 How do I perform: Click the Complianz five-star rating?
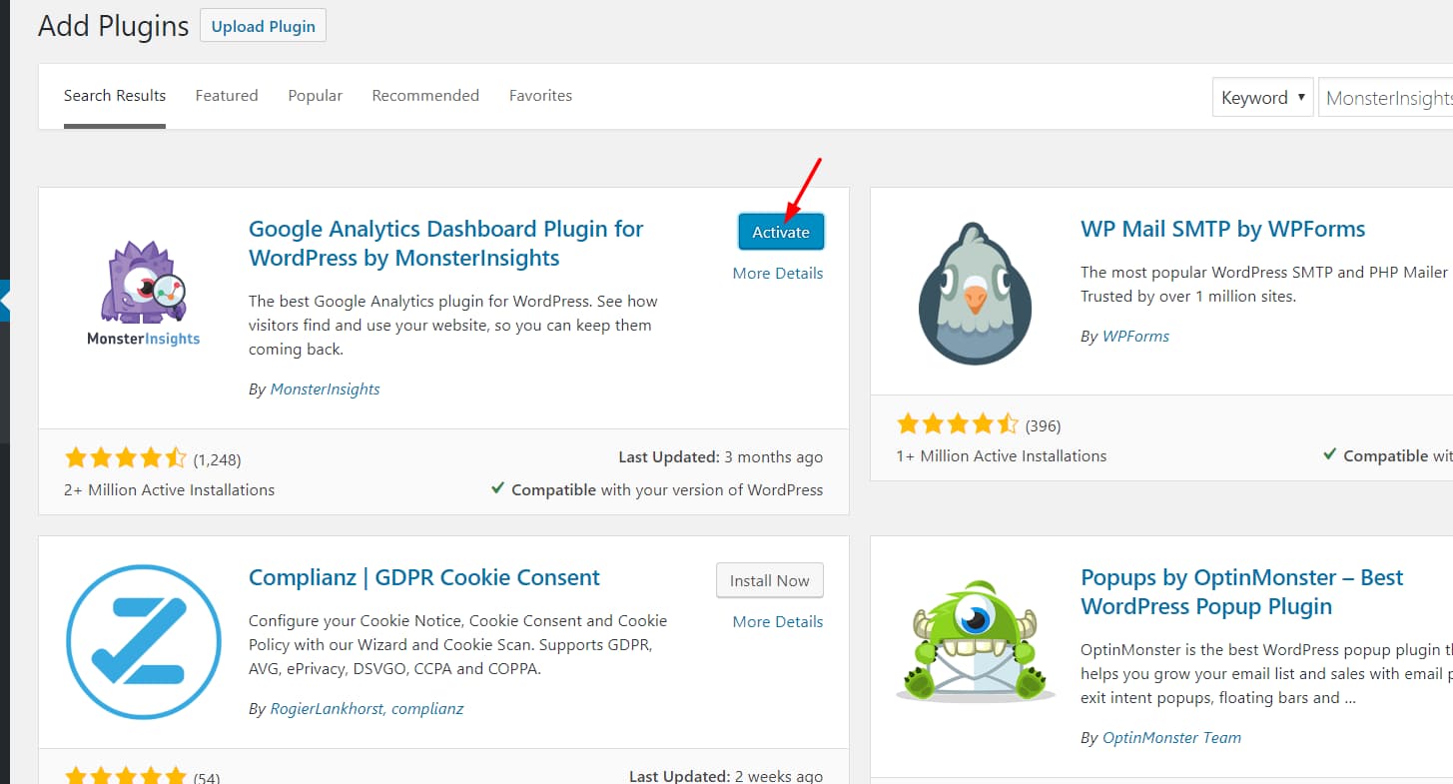click(126, 774)
